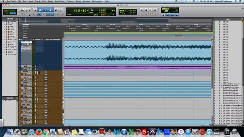
Task: Click the Flute FX track name button
Action: point(26,94)
